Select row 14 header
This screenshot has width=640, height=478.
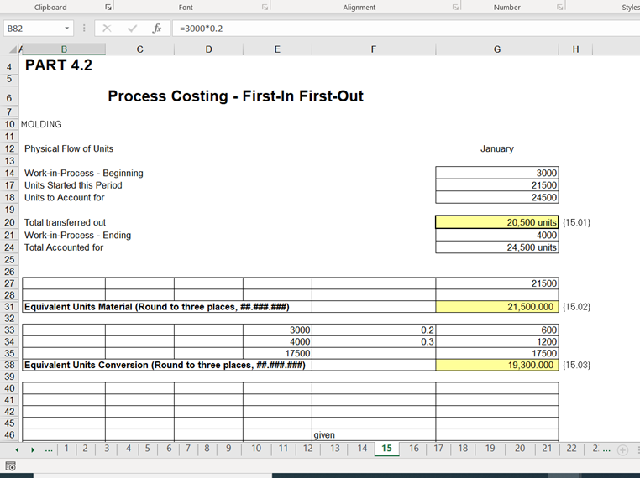click(9, 174)
